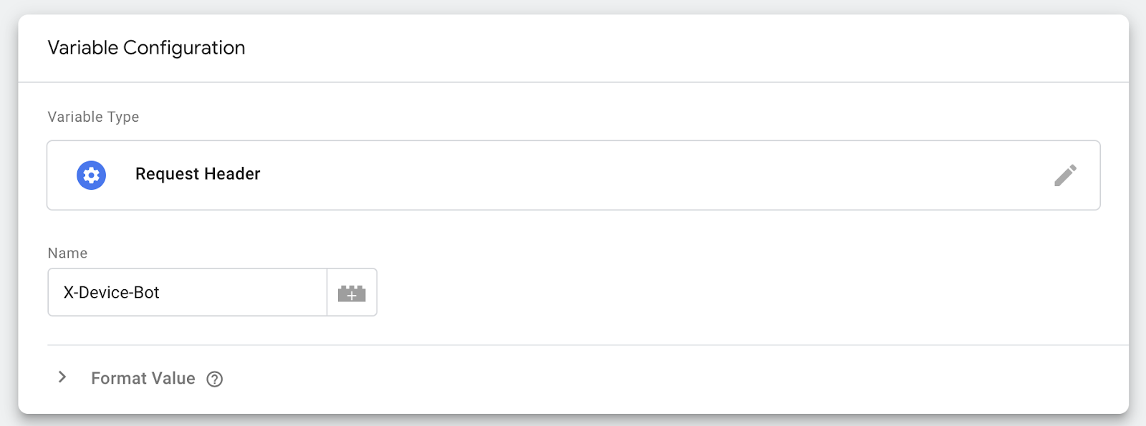This screenshot has width=1146, height=426.
Task: Click the grey header area beside Variable Configuration
Action: 645,48
